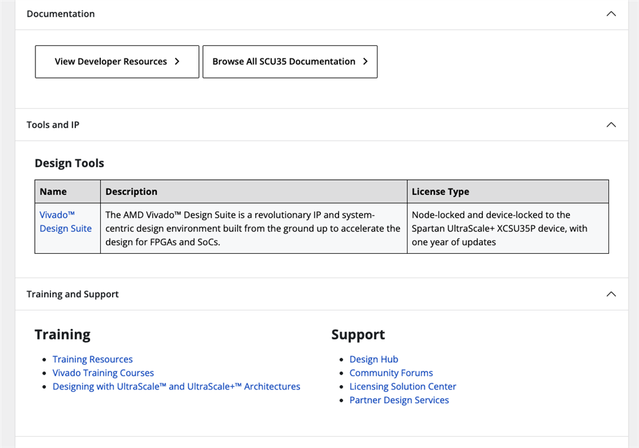
Task: Click the Design Tools heading
Action: click(x=69, y=163)
